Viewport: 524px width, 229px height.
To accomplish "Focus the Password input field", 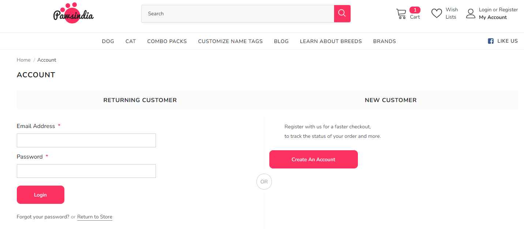I will pos(86,171).
